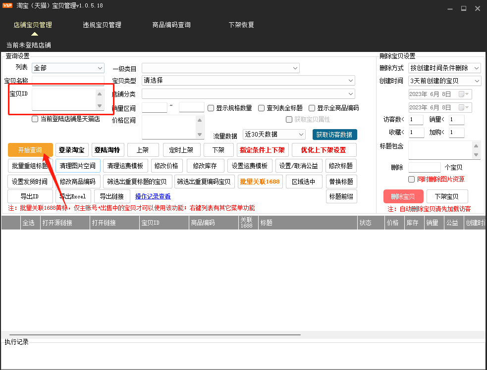The height and width of the screenshot is (370, 487).
Task: Click 标题 column header in table
Action: pos(308,223)
